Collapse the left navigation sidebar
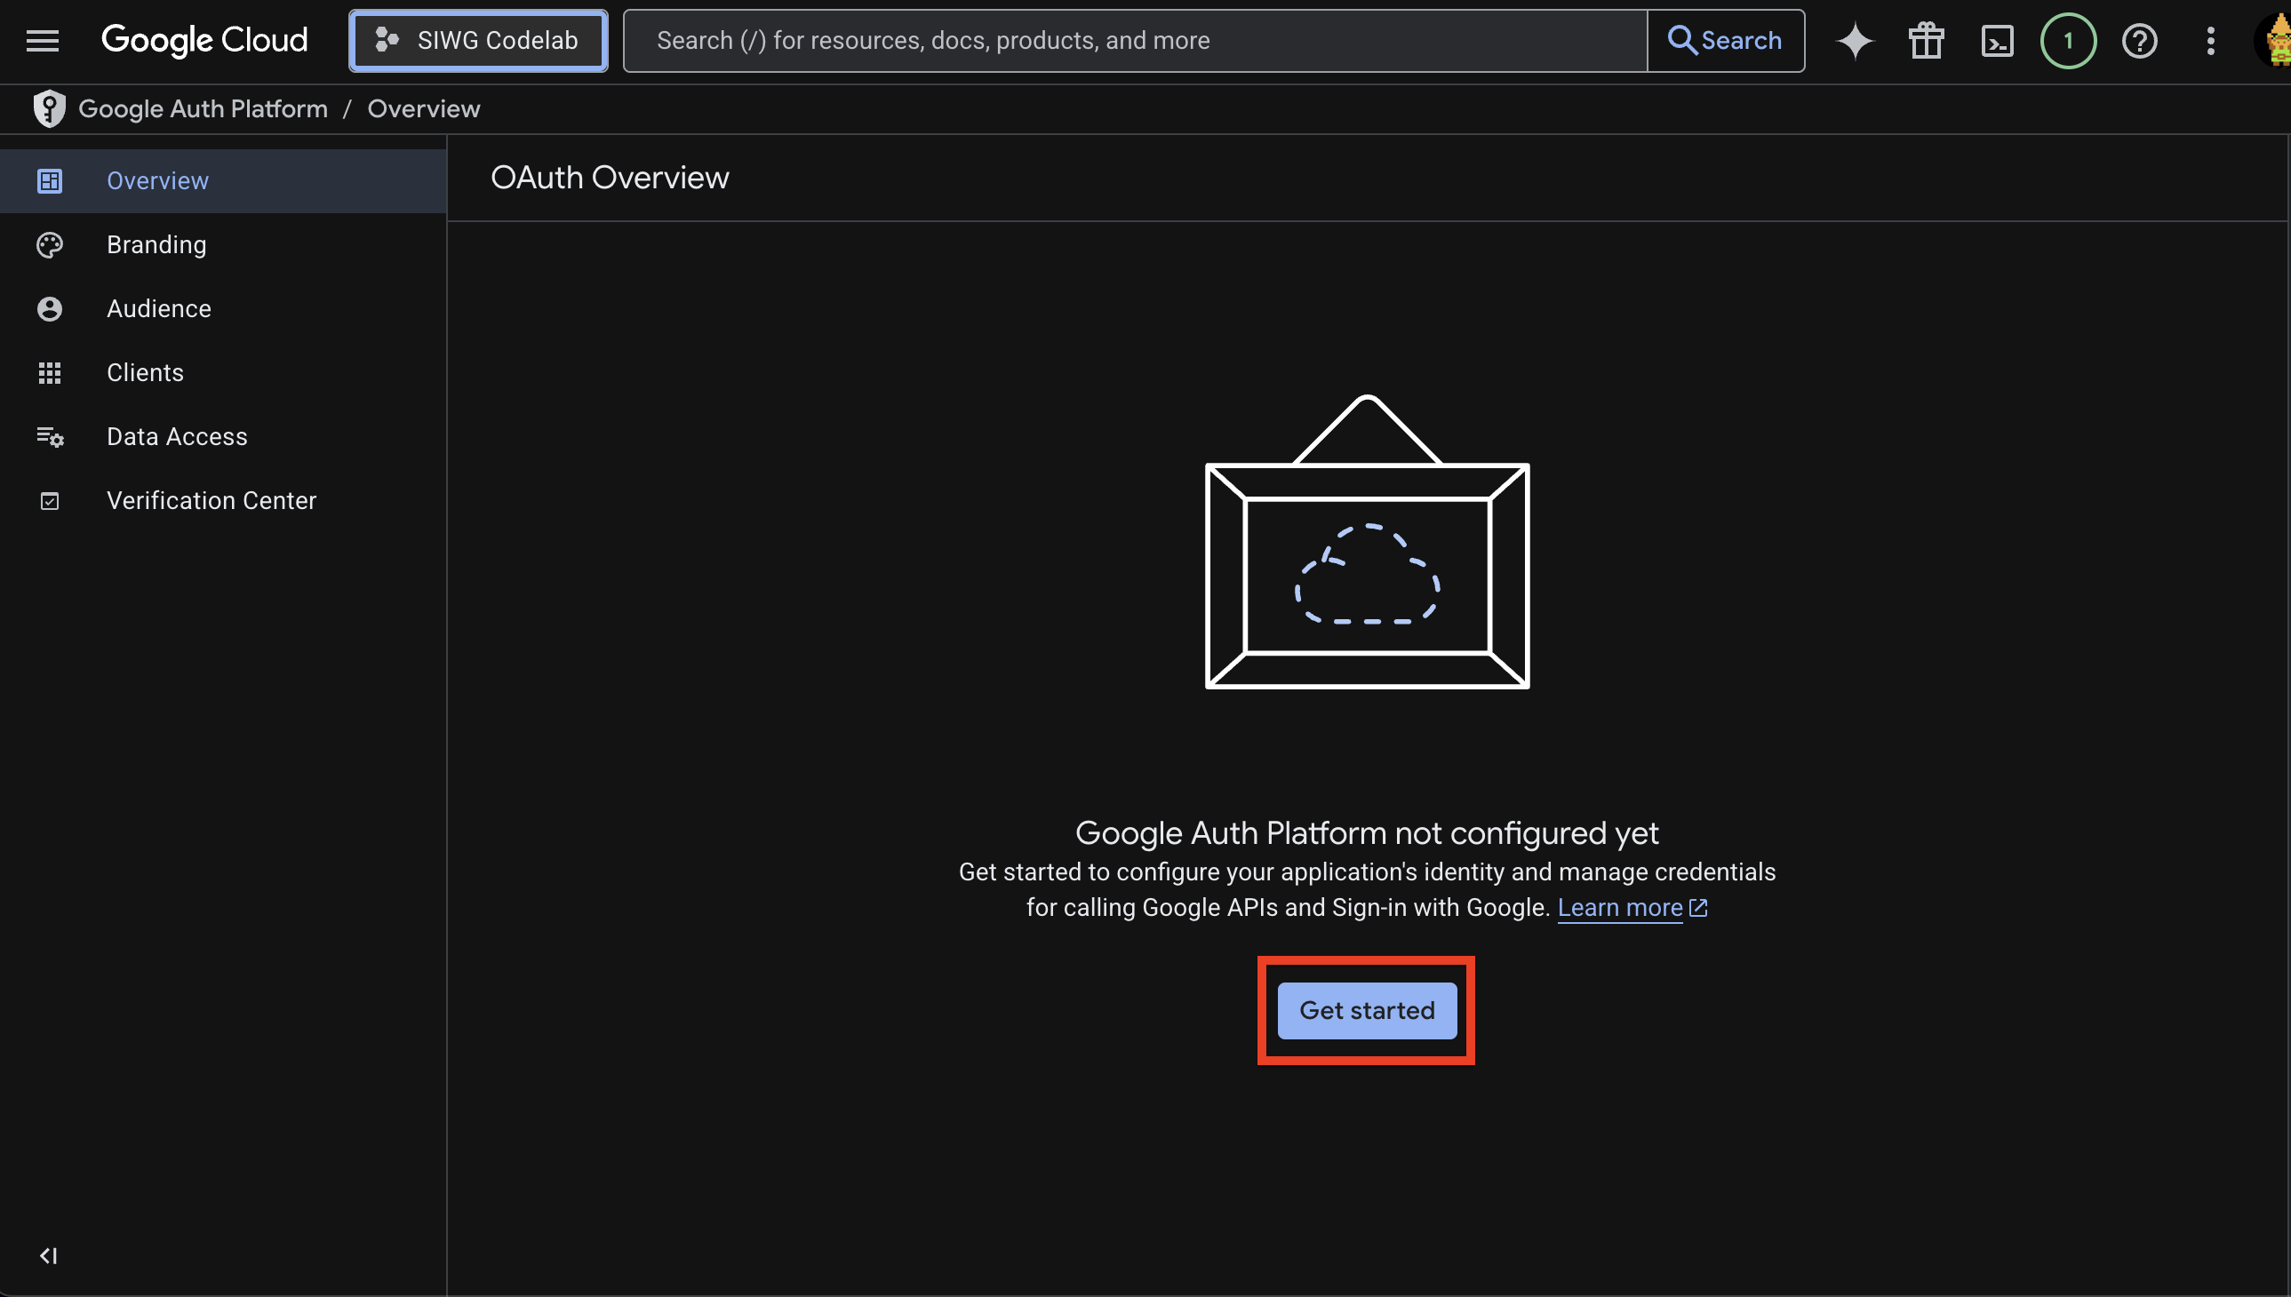This screenshot has height=1297, width=2291. (x=49, y=1256)
